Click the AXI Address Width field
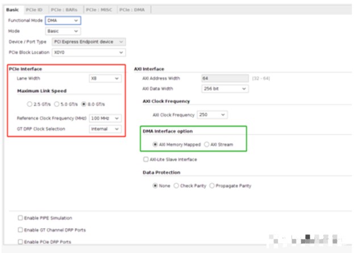 click(x=224, y=78)
